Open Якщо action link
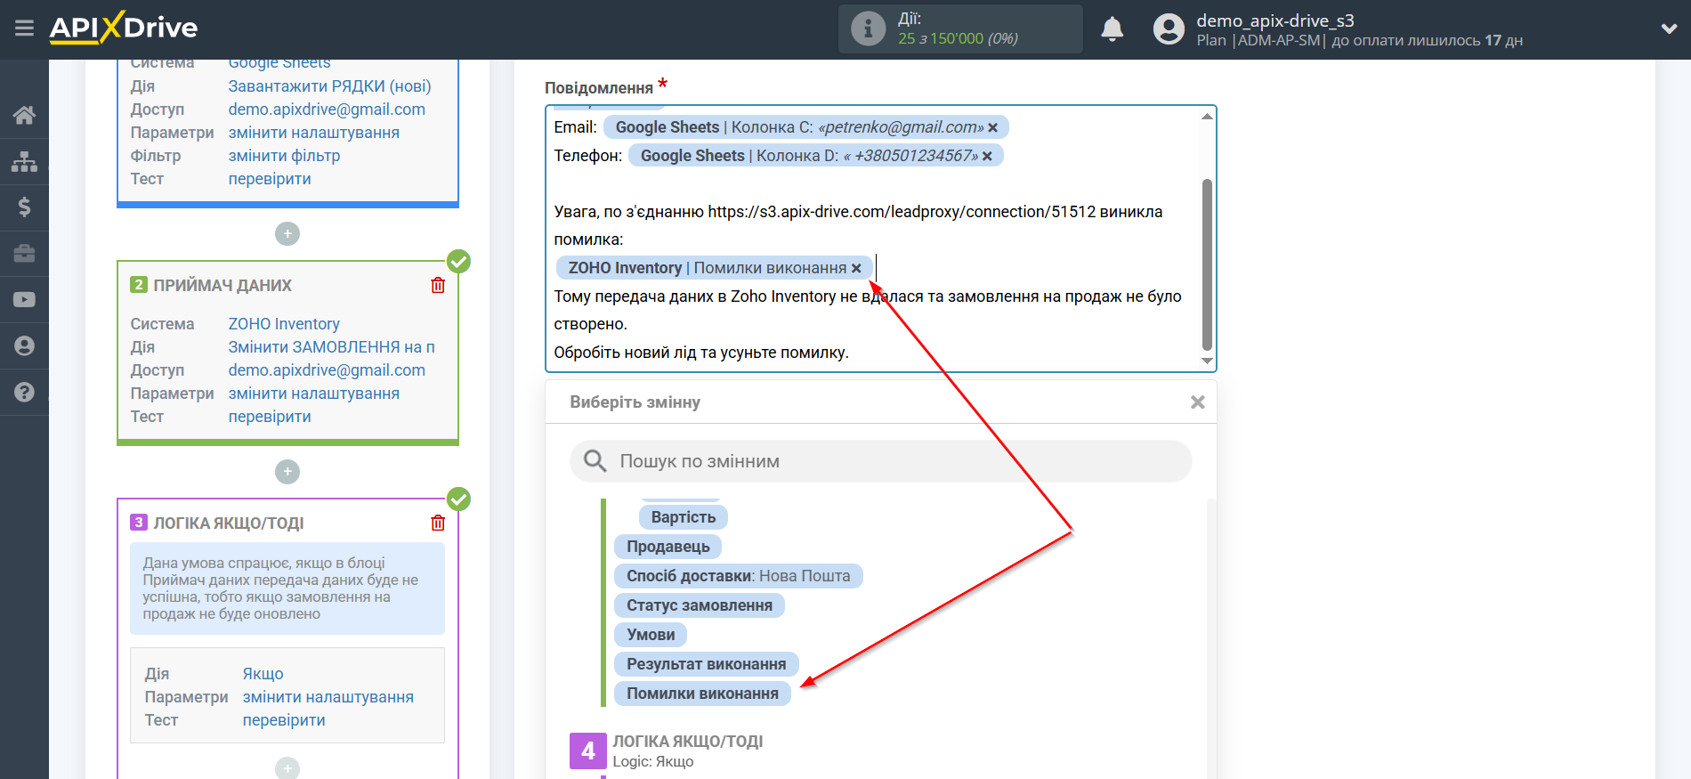This screenshot has height=779, width=1691. point(263,674)
